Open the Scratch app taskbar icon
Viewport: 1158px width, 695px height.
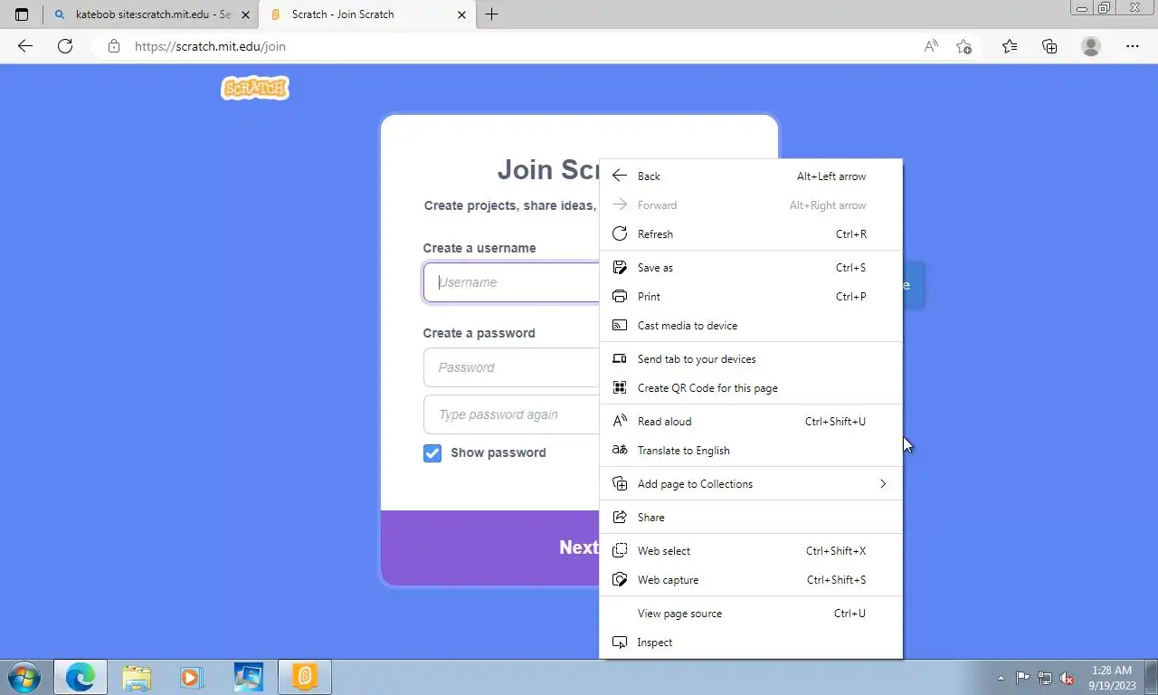pos(305,677)
